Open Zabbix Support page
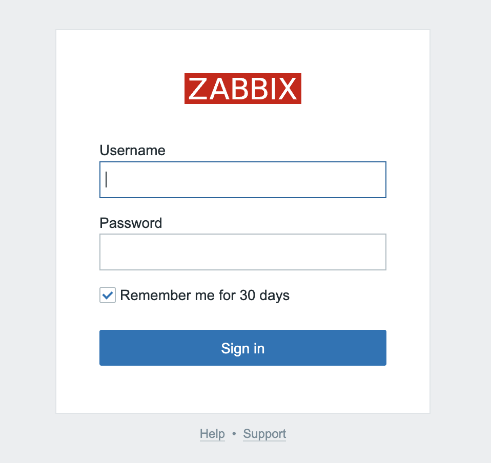The height and width of the screenshot is (463, 491). [x=264, y=434]
